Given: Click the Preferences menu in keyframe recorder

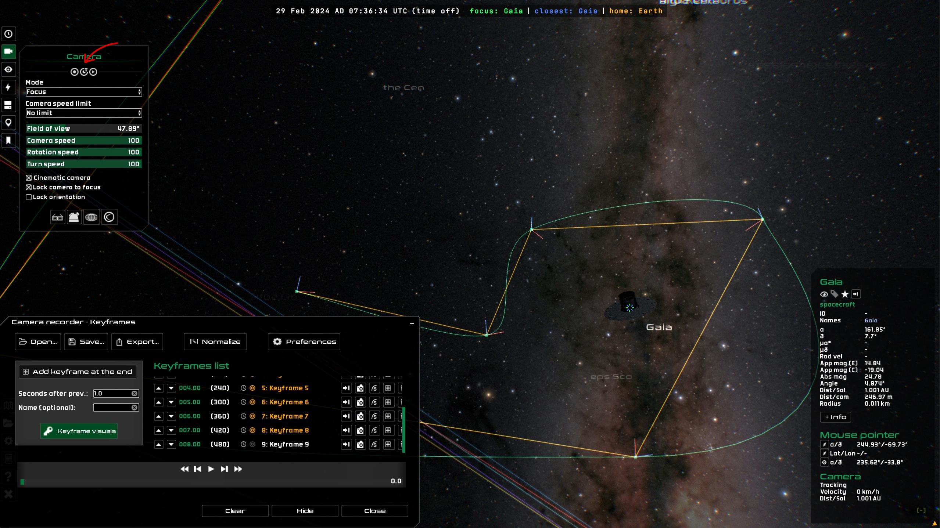Looking at the screenshot, I should coord(304,341).
